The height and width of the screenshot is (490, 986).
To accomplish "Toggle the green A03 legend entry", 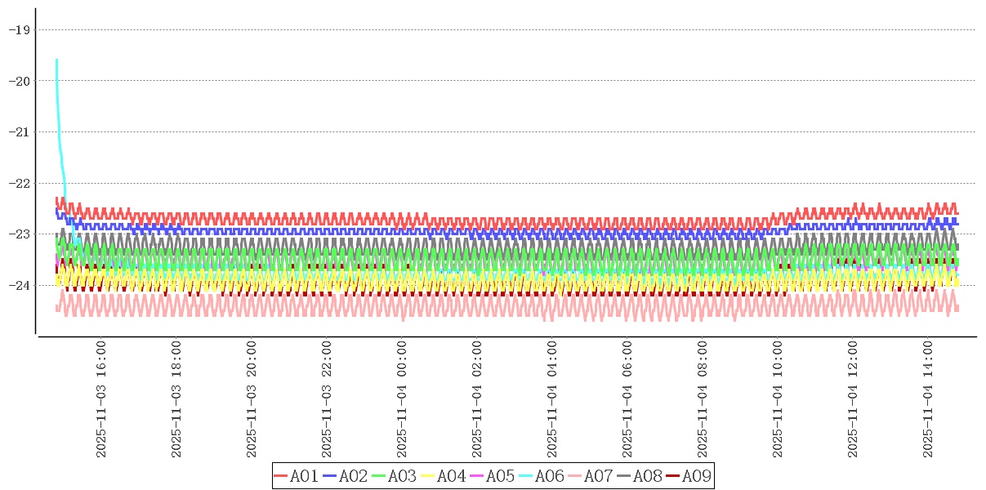I will pyautogui.click(x=394, y=476).
